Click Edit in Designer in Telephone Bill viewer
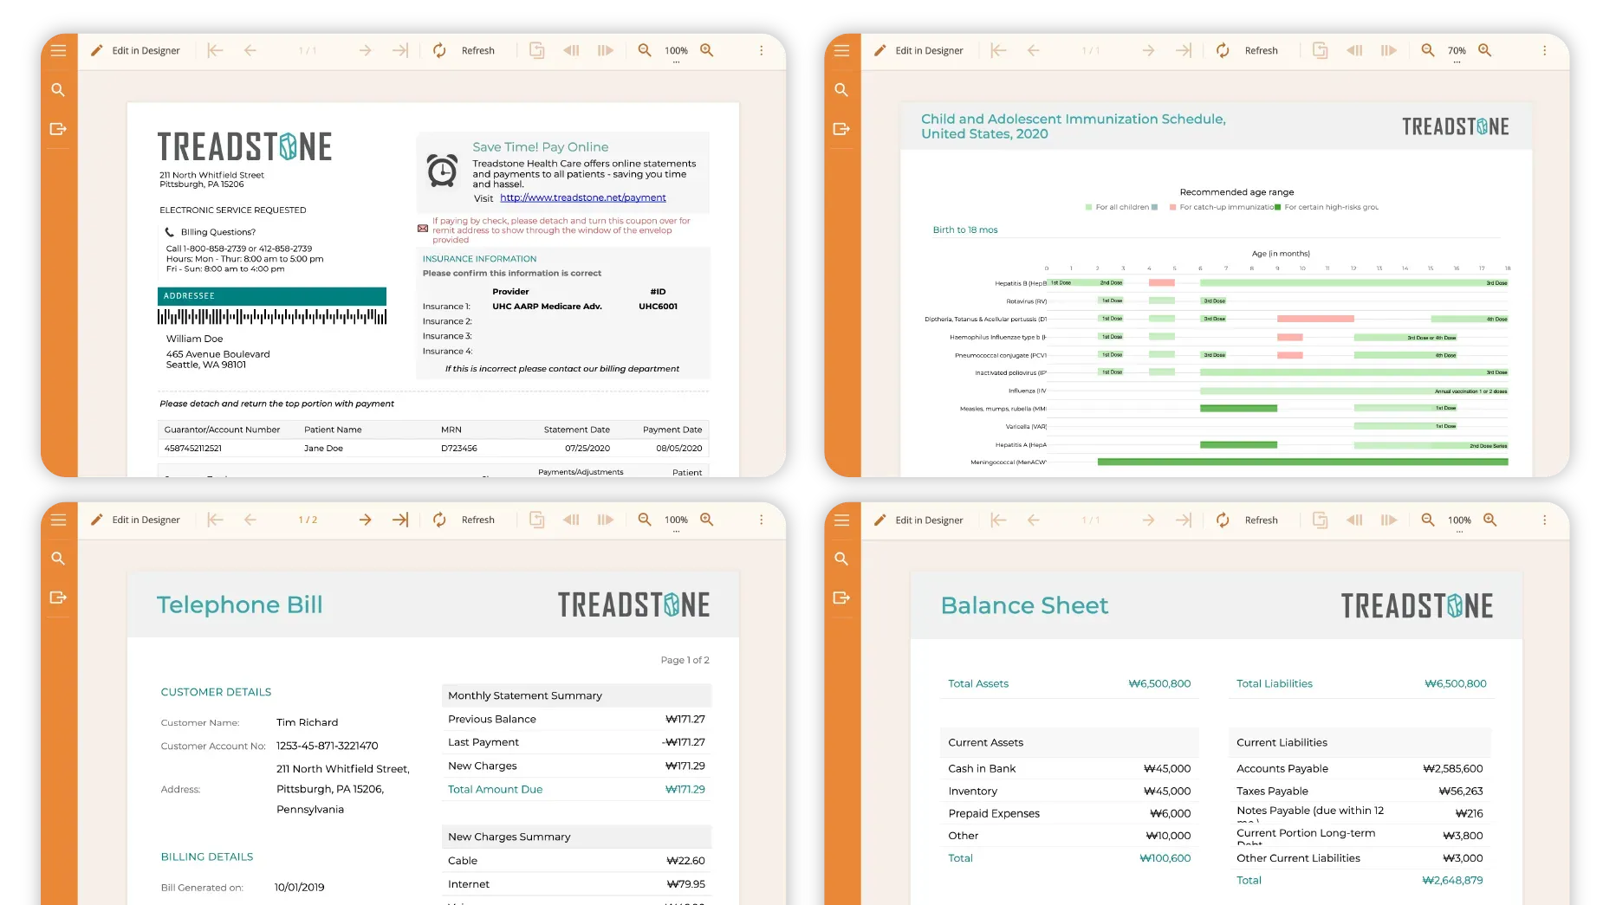1603x905 pixels. click(135, 520)
